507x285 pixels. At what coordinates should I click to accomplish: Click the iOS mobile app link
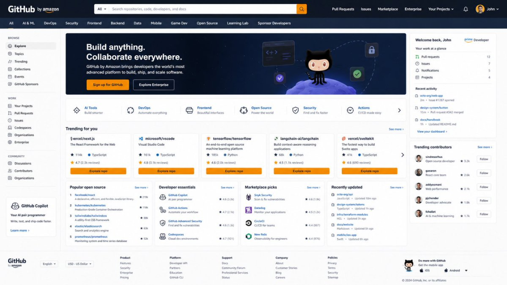pos(425,270)
